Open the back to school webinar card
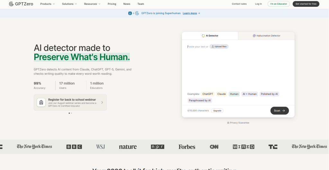The height and width of the screenshot is (170, 329). 70,102
